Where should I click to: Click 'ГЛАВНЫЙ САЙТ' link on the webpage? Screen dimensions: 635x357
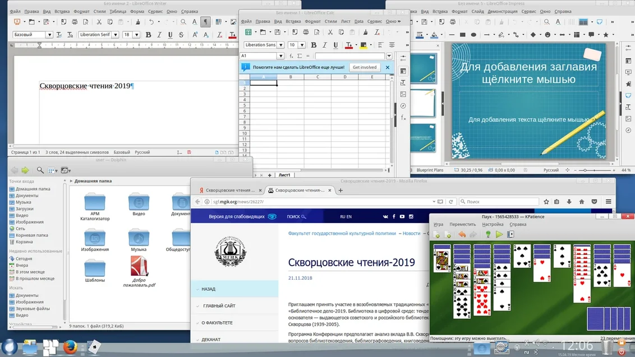coord(219,306)
